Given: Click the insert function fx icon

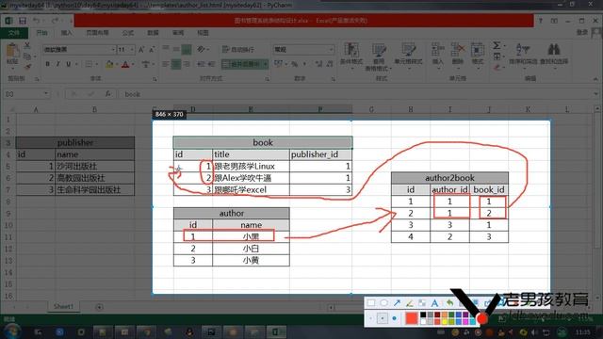Looking at the screenshot, I should (108, 94).
